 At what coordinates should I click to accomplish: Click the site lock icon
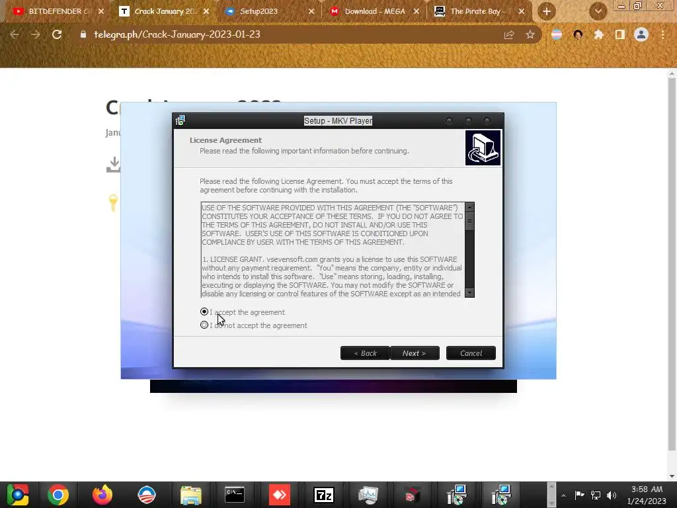pyautogui.click(x=83, y=34)
